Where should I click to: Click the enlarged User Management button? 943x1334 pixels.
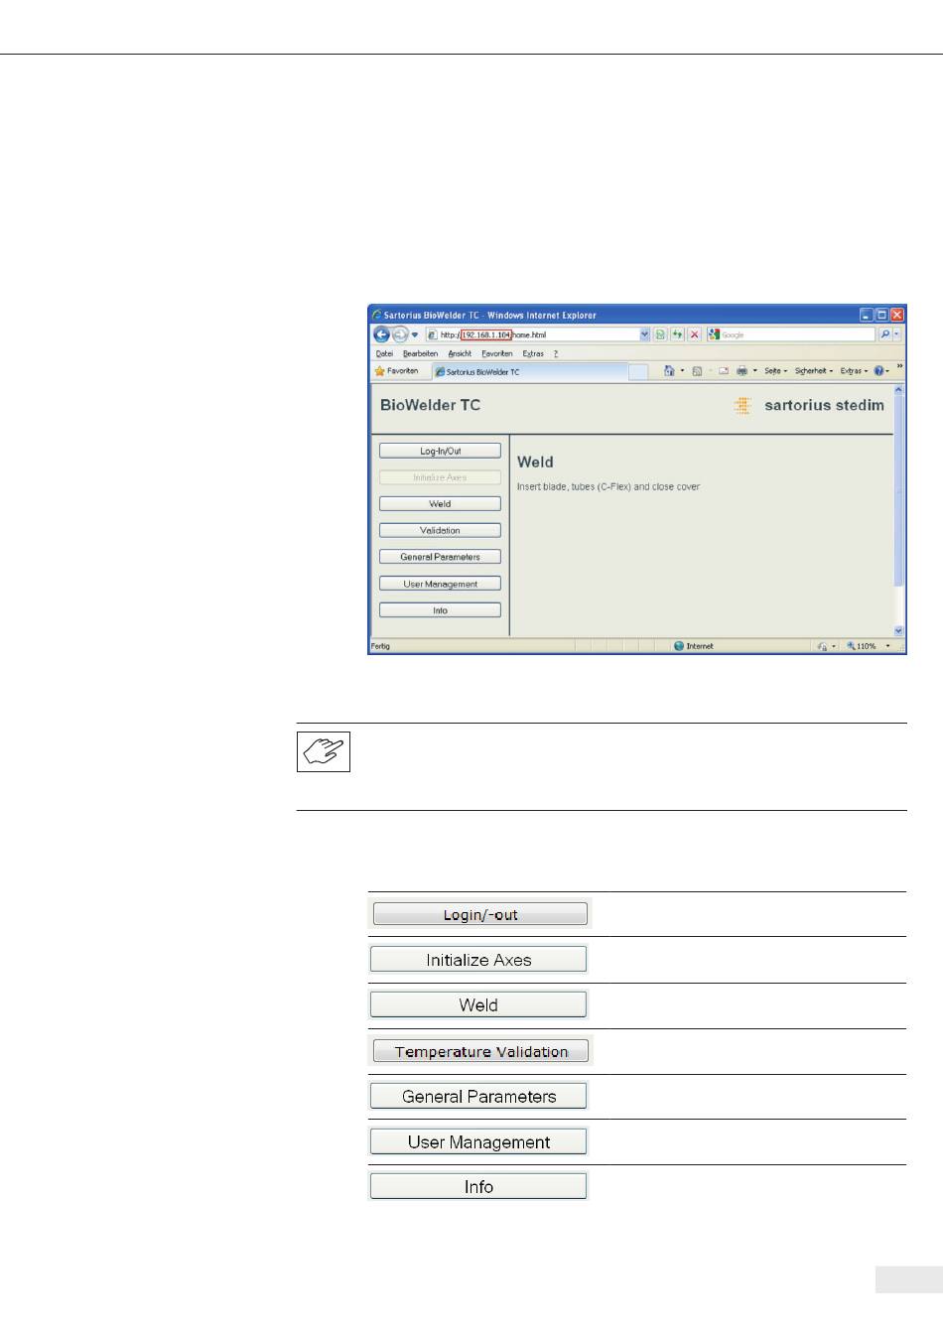pyautogui.click(x=478, y=1142)
